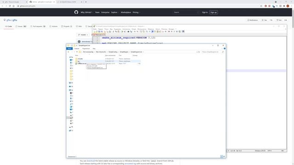Click the GitHub Octocat logo
Viewport: 294px width, 165px height.
[76, 12]
